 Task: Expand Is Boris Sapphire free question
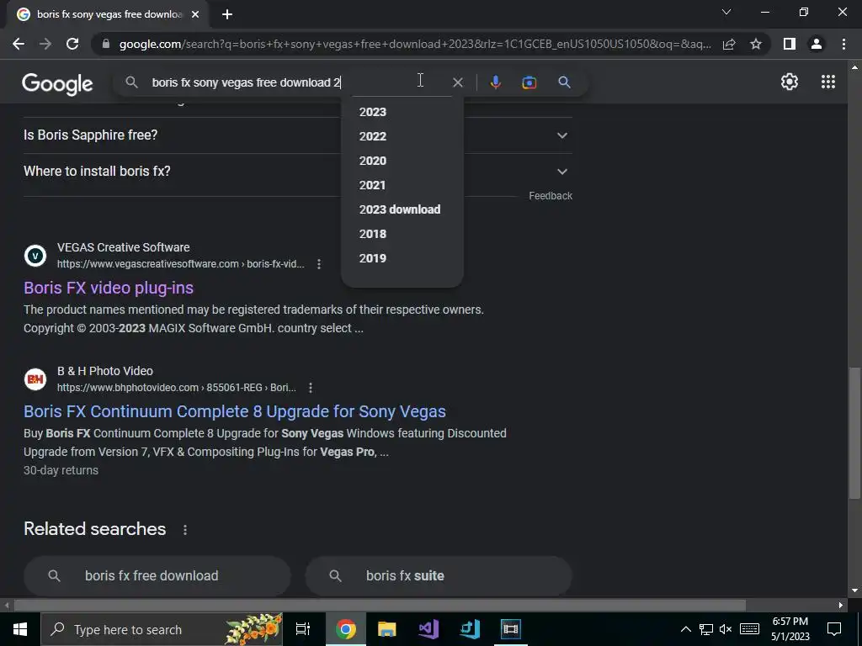[561, 135]
